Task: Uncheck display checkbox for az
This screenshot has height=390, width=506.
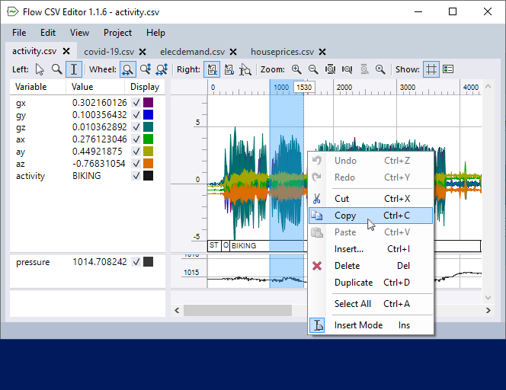Action: click(x=136, y=164)
